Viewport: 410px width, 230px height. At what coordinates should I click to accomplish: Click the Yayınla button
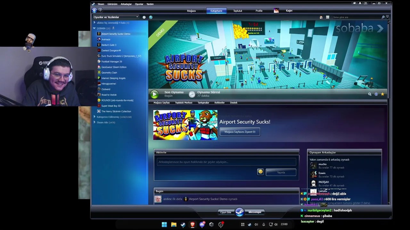pos(281,172)
